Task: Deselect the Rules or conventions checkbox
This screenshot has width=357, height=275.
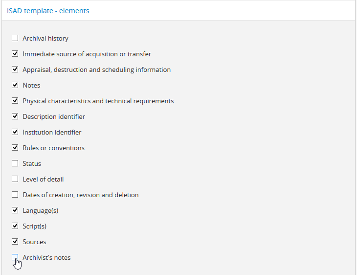Action: pyautogui.click(x=15, y=148)
